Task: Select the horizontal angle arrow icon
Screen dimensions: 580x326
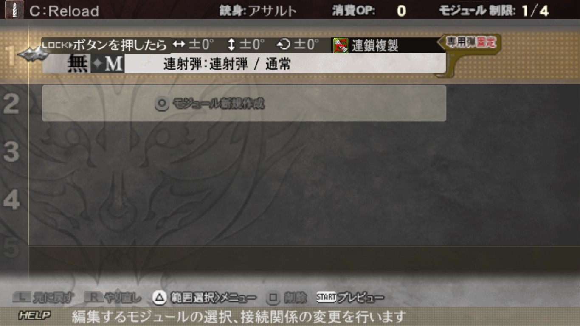Action: pos(179,44)
